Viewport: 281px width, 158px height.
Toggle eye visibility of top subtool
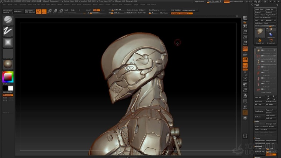[x=274, y=50]
